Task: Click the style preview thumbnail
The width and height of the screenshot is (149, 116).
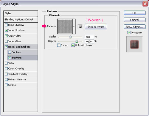Action: point(134,44)
